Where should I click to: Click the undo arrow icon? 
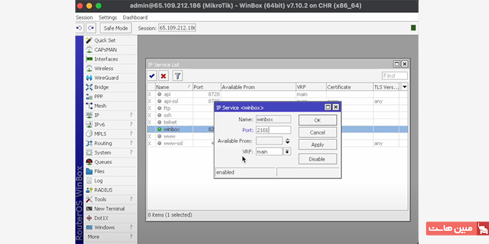79,28
